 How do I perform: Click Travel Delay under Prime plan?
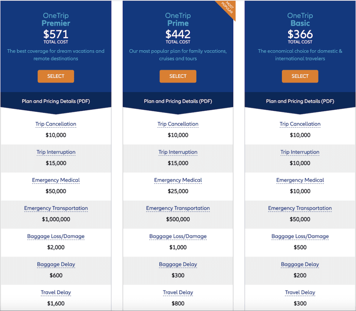pos(178,292)
